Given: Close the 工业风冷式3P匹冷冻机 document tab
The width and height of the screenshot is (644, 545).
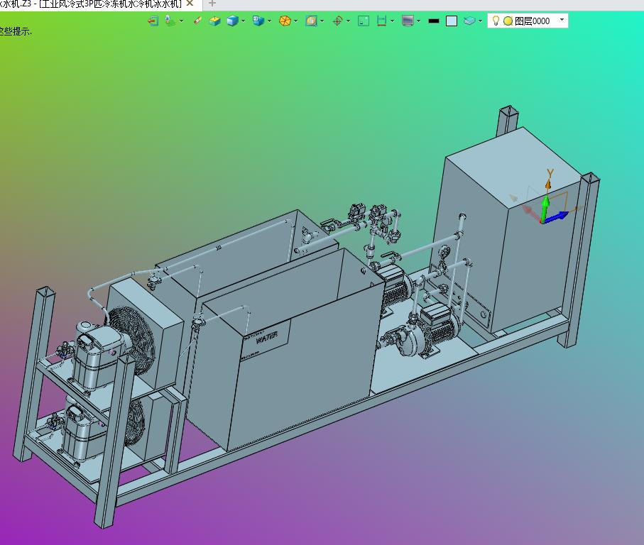Looking at the screenshot, I should (190, 4).
